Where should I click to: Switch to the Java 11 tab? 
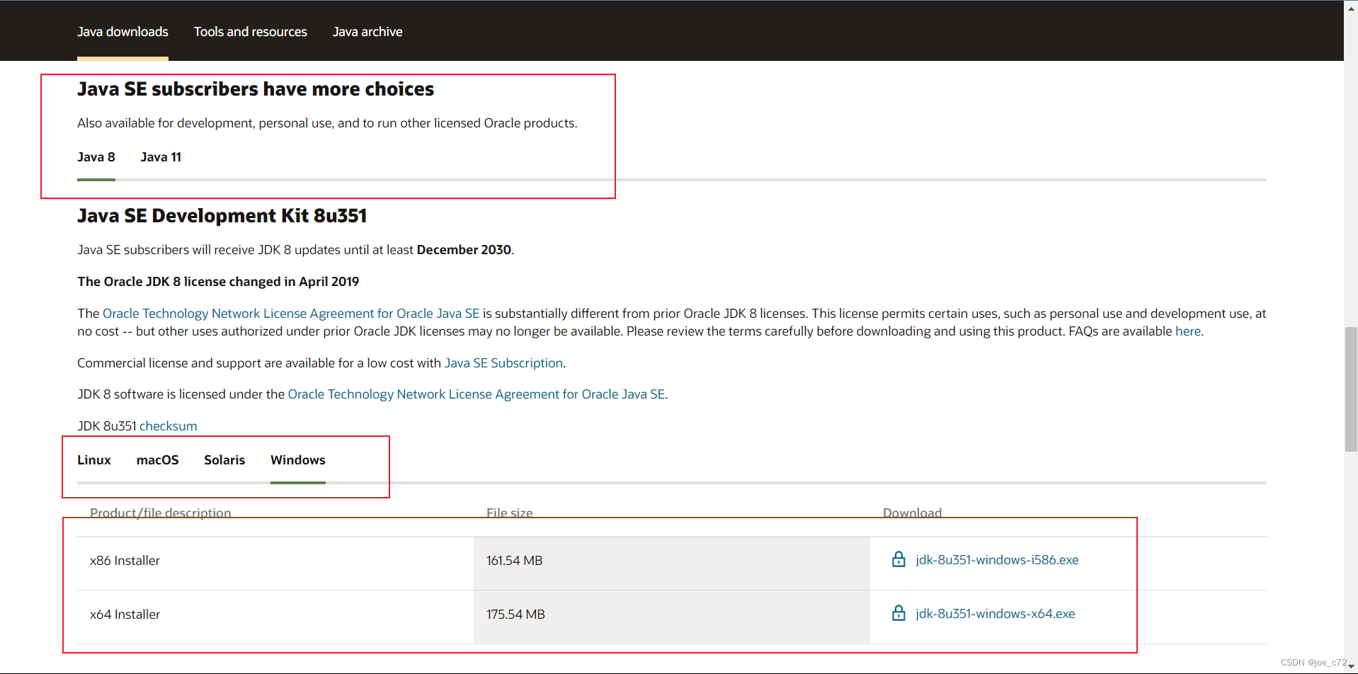[161, 157]
